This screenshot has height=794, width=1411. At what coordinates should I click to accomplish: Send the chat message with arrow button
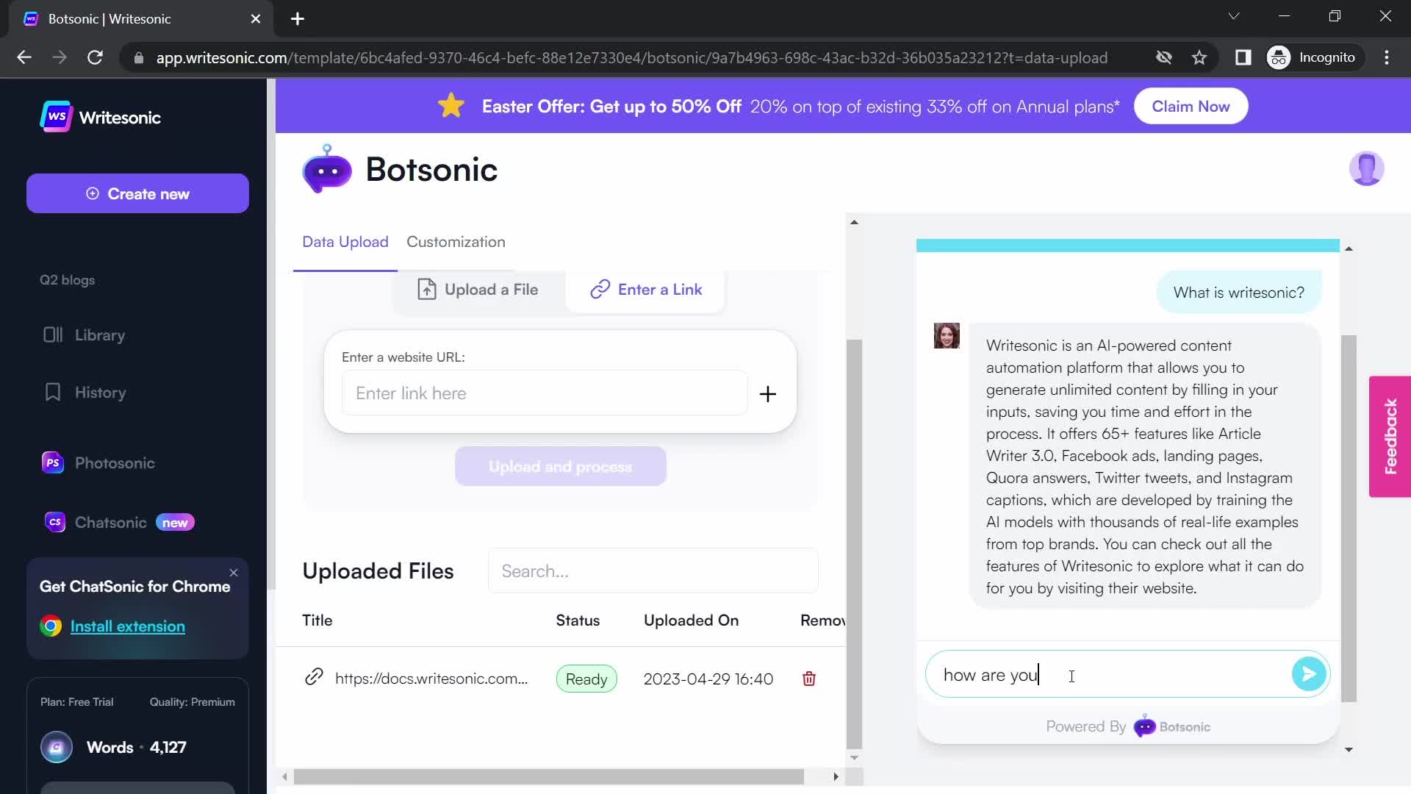(x=1309, y=674)
